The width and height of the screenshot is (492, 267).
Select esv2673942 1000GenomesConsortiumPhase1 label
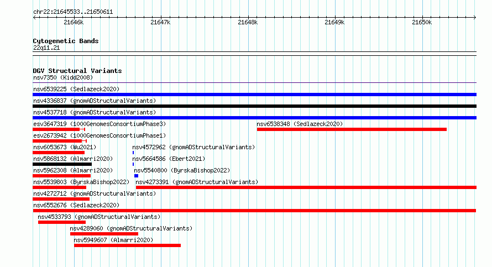100,135
